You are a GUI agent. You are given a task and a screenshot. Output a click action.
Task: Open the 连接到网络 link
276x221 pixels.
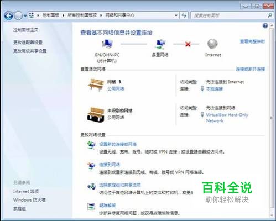(110, 165)
